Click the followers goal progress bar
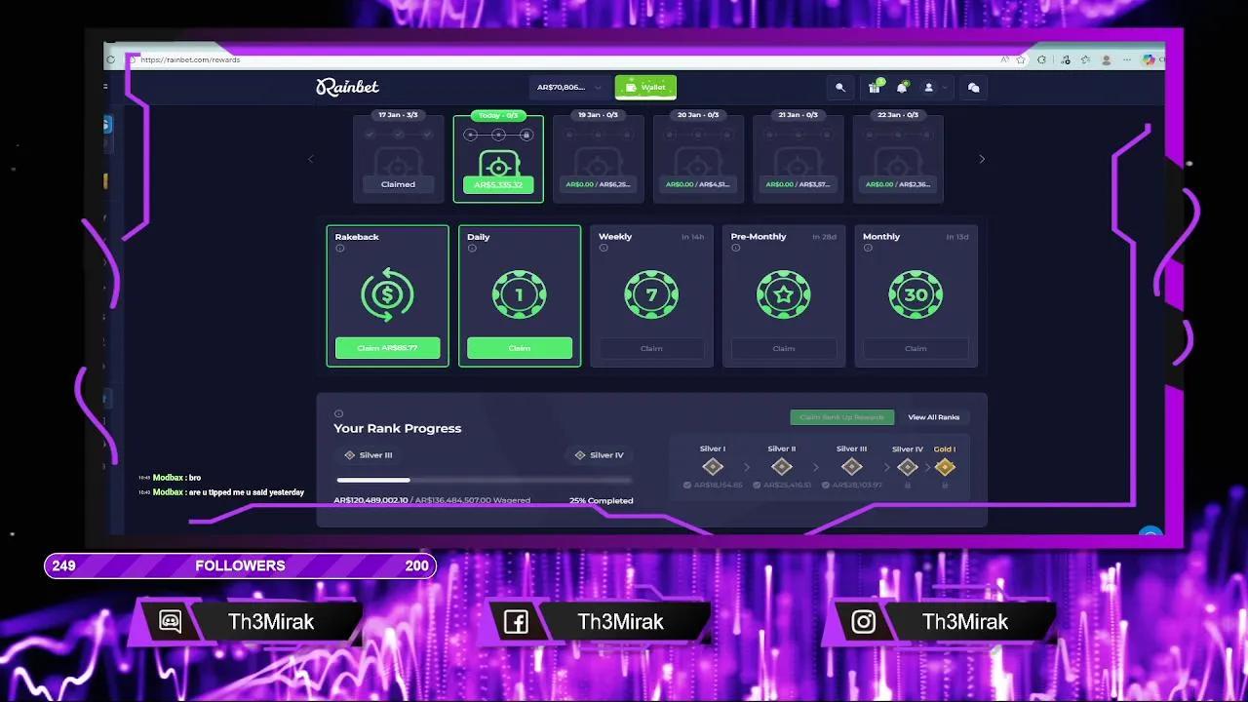Image resolution: width=1248 pixels, height=702 pixels. (x=240, y=565)
